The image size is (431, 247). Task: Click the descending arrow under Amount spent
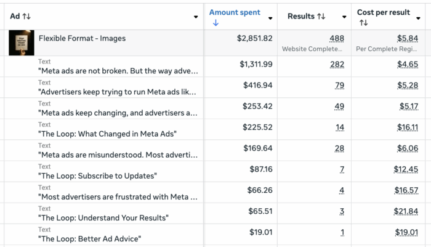213,23
